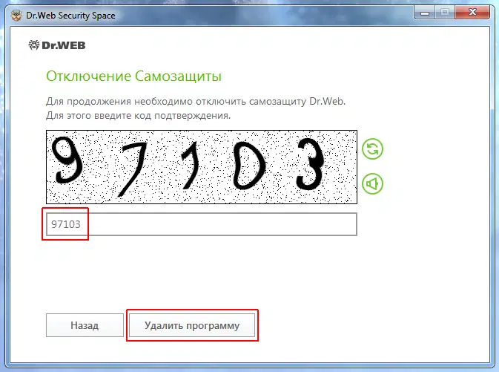Go back with the Назад button

pos(85,325)
